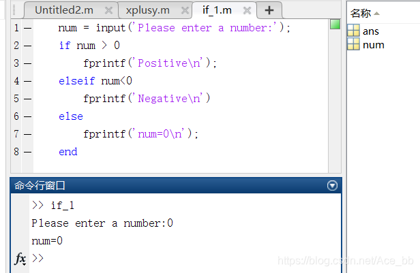Screen dimensions: 420x273
Task: Place cursor on 'if num > 0' line
Action: click(x=89, y=46)
